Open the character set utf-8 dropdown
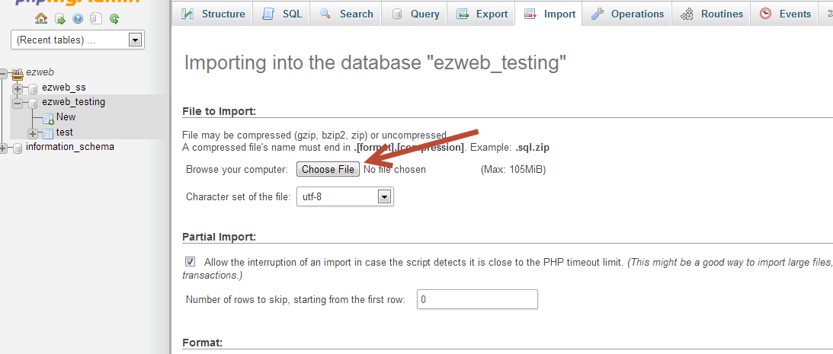This screenshot has width=833, height=354. (344, 197)
